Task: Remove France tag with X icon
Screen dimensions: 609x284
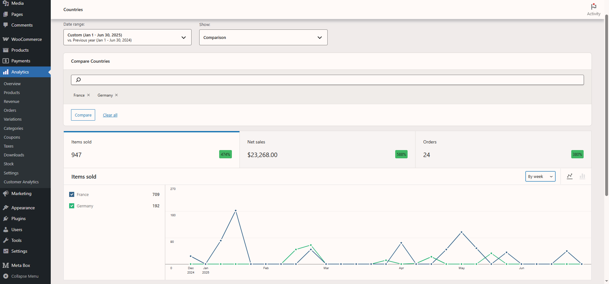Action: [x=88, y=95]
